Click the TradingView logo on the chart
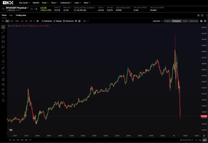208x143 pixels. (11, 130)
